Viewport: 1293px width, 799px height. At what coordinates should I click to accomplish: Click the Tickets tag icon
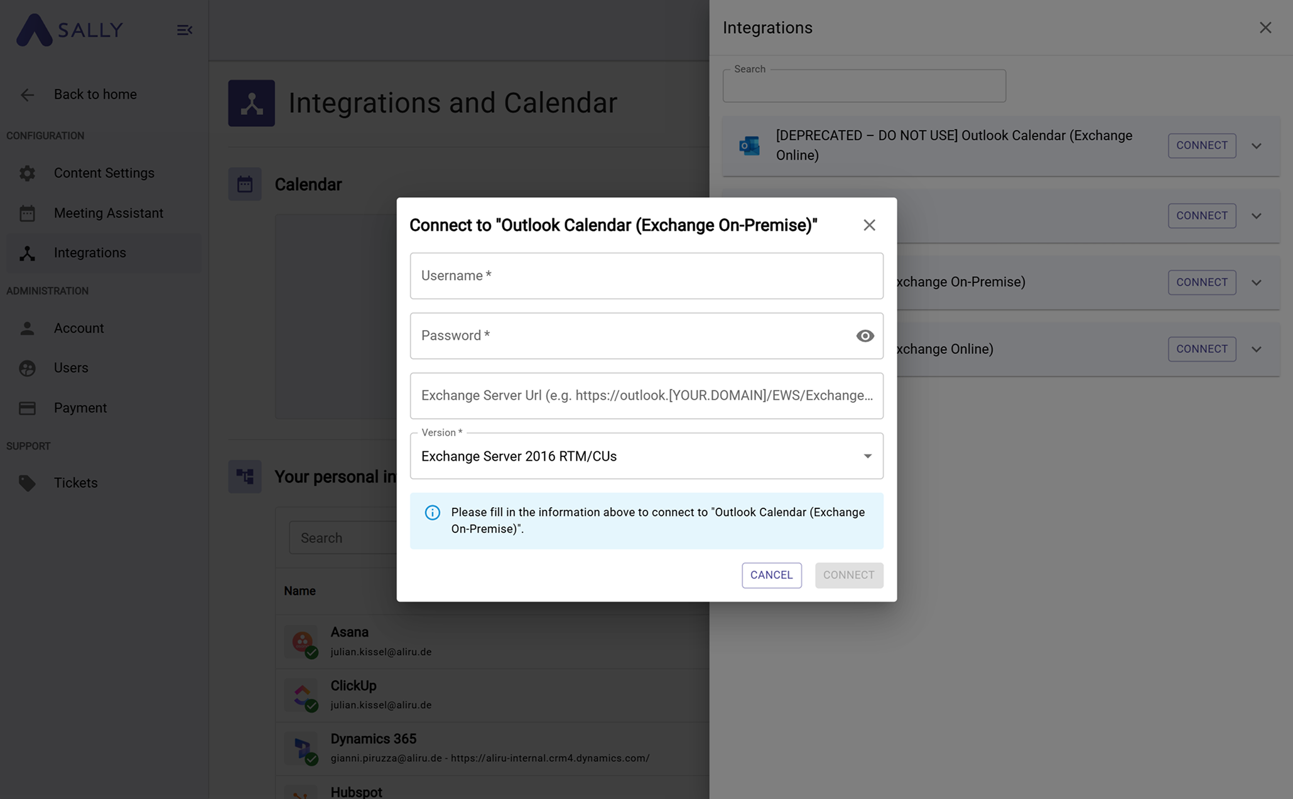[27, 483]
